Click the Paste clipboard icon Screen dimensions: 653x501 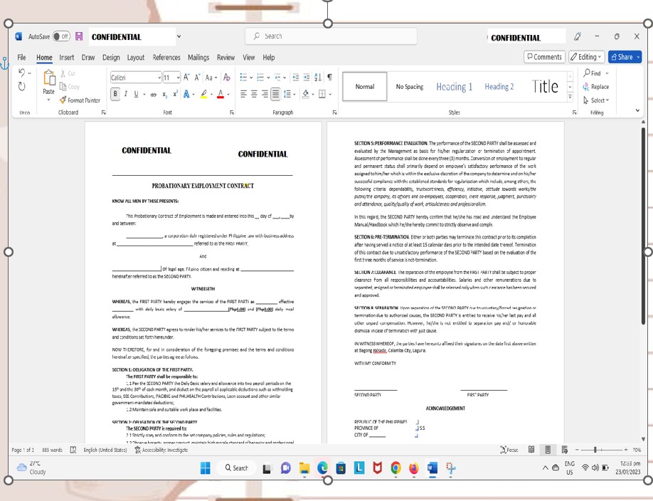click(48, 78)
